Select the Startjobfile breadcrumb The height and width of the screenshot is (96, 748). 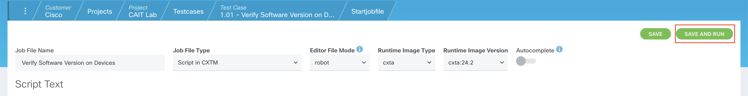click(367, 12)
